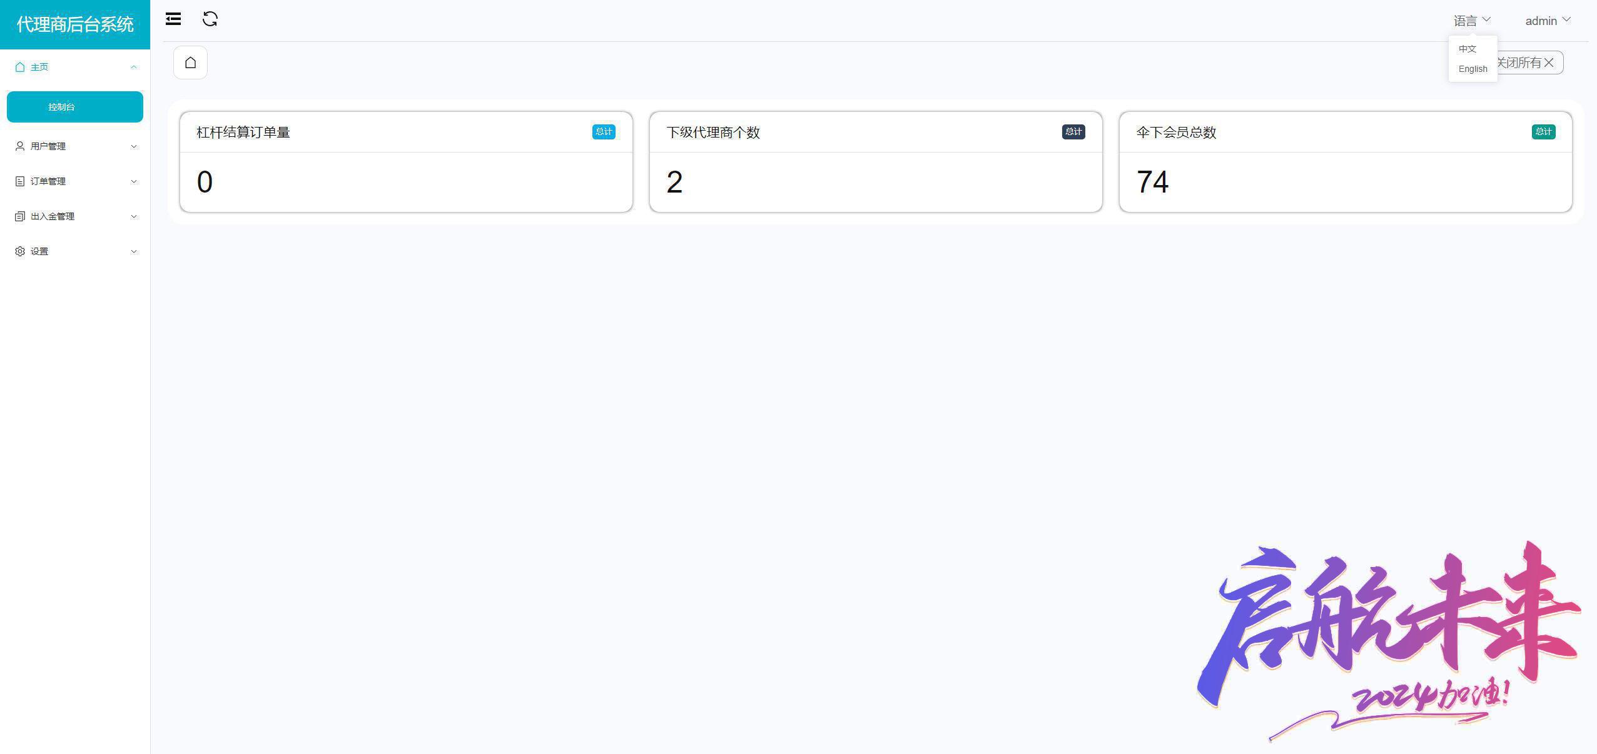
Task: Click the home icon next to 主页
Action: 20,67
